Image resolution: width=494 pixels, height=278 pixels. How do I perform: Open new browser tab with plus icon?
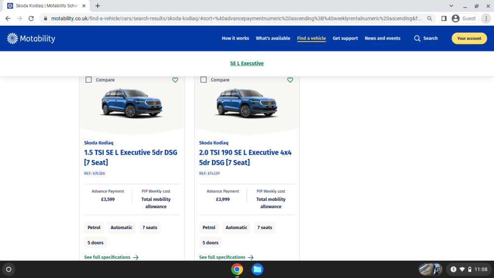pos(98,5)
